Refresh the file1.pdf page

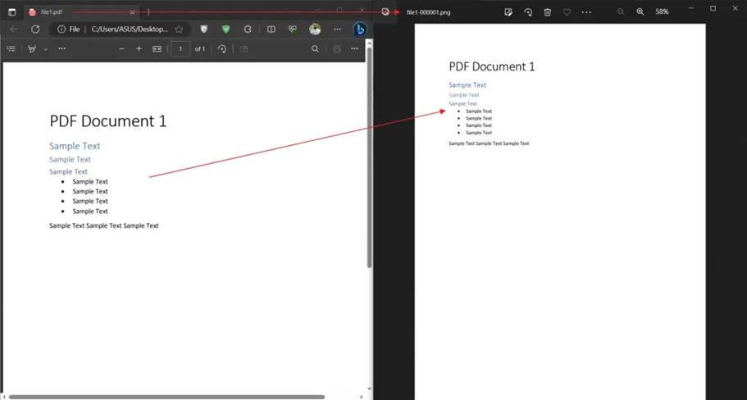click(35, 29)
